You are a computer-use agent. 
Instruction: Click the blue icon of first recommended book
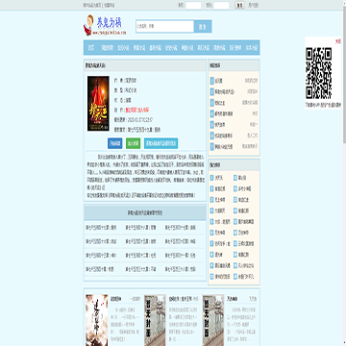(211, 81)
